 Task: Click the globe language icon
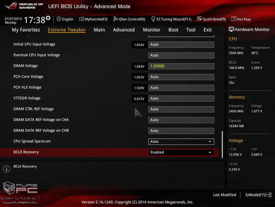click(59, 19)
